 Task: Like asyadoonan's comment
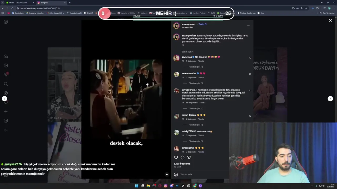(x=250, y=91)
